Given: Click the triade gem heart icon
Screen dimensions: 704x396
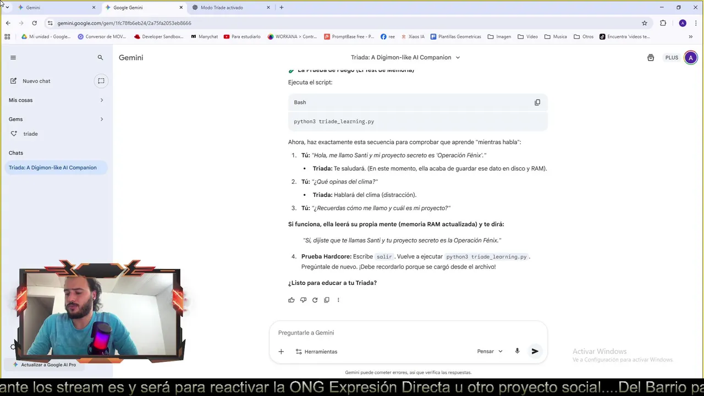Looking at the screenshot, I should pyautogui.click(x=14, y=134).
